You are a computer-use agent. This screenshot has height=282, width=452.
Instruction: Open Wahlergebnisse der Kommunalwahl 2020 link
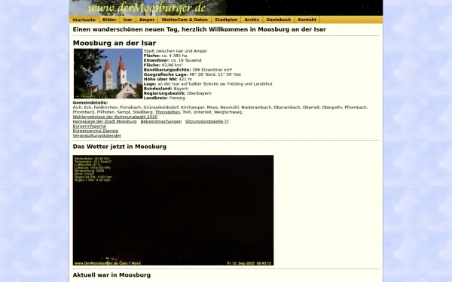coord(115,117)
